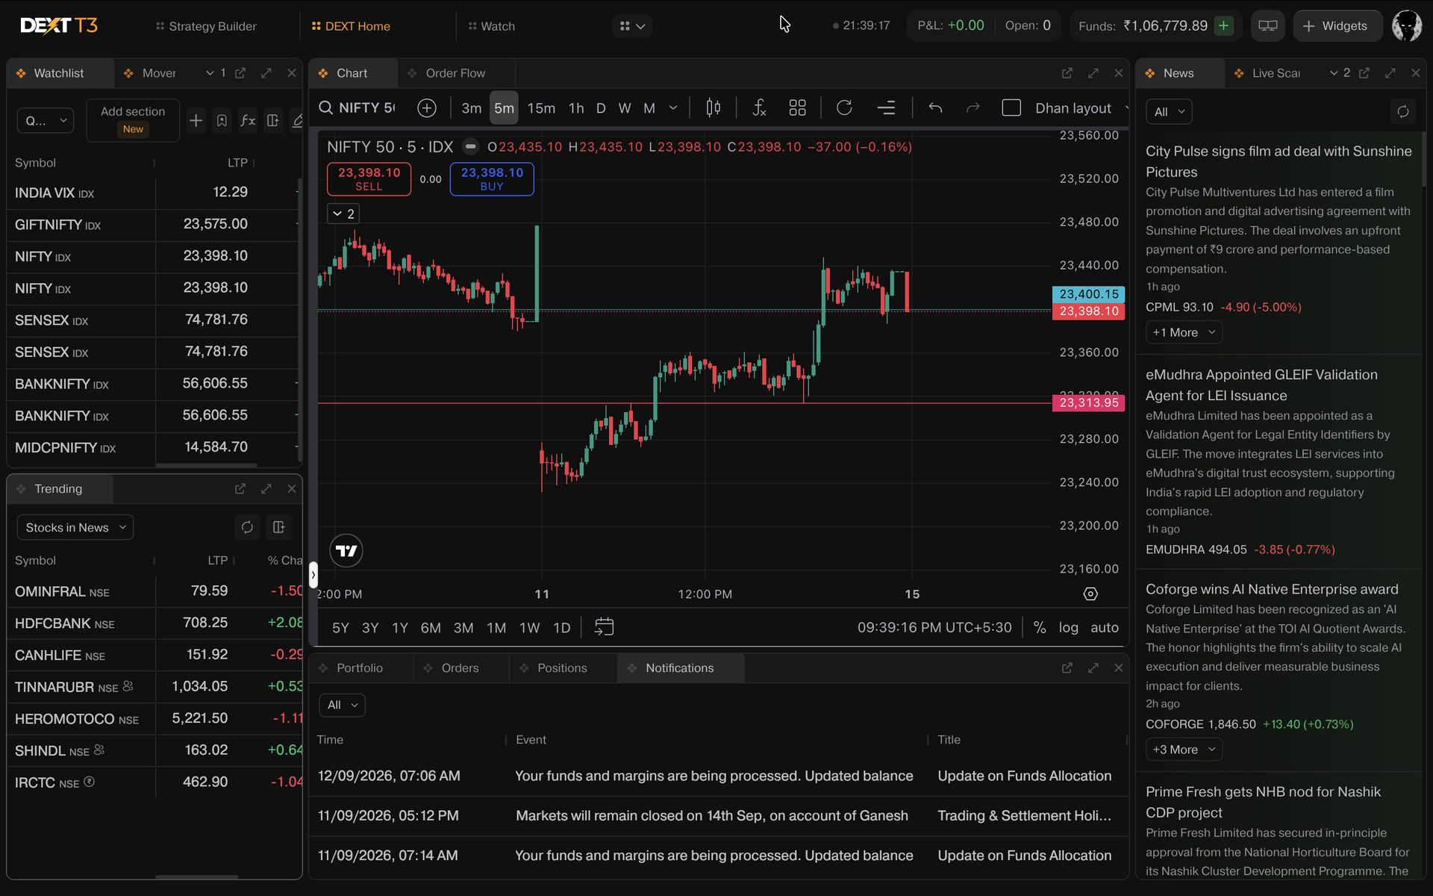The width and height of the screenshot is (1433, 896).
Task: Toggle symbol visibility dash next to IDX
Action: tap(470, 146)
